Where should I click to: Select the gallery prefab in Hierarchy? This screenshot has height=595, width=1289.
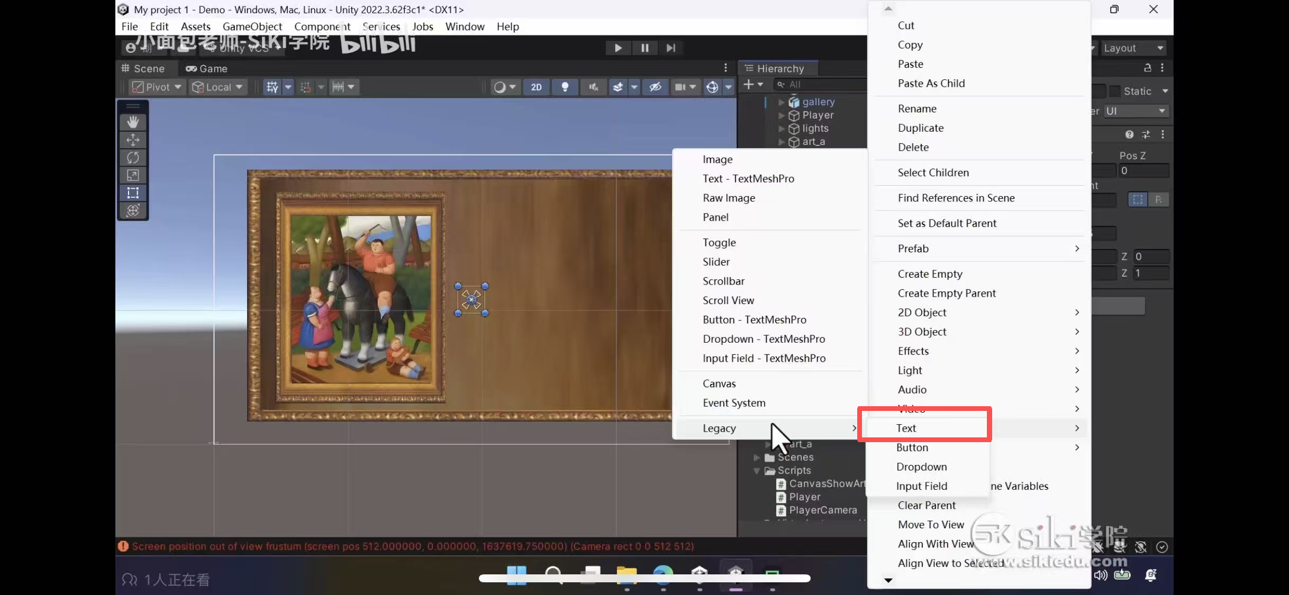point(818,102)
